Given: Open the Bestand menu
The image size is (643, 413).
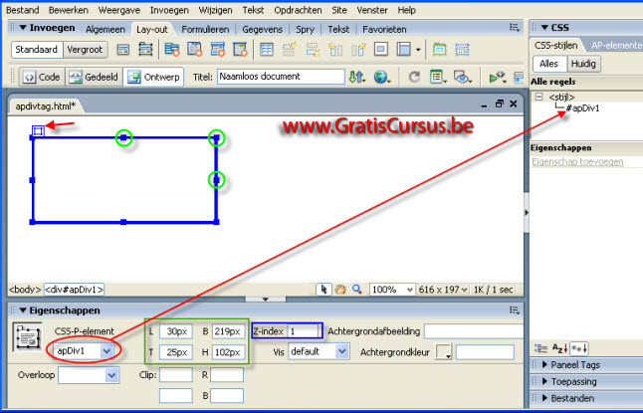Looking at the screenshot, I should (x=23, y=10).
